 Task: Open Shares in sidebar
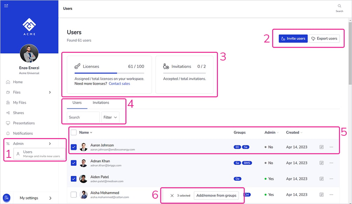19,113
